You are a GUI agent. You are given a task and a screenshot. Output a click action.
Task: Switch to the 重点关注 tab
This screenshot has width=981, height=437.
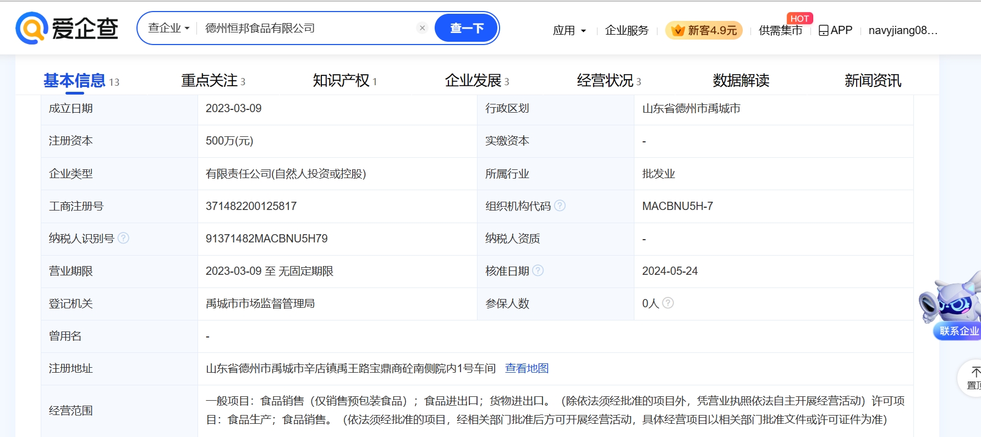tap(213, 81)
